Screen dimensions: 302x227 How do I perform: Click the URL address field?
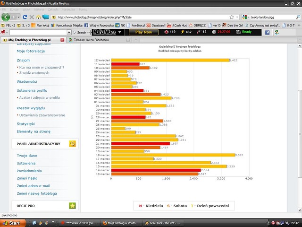click(143, 17)
